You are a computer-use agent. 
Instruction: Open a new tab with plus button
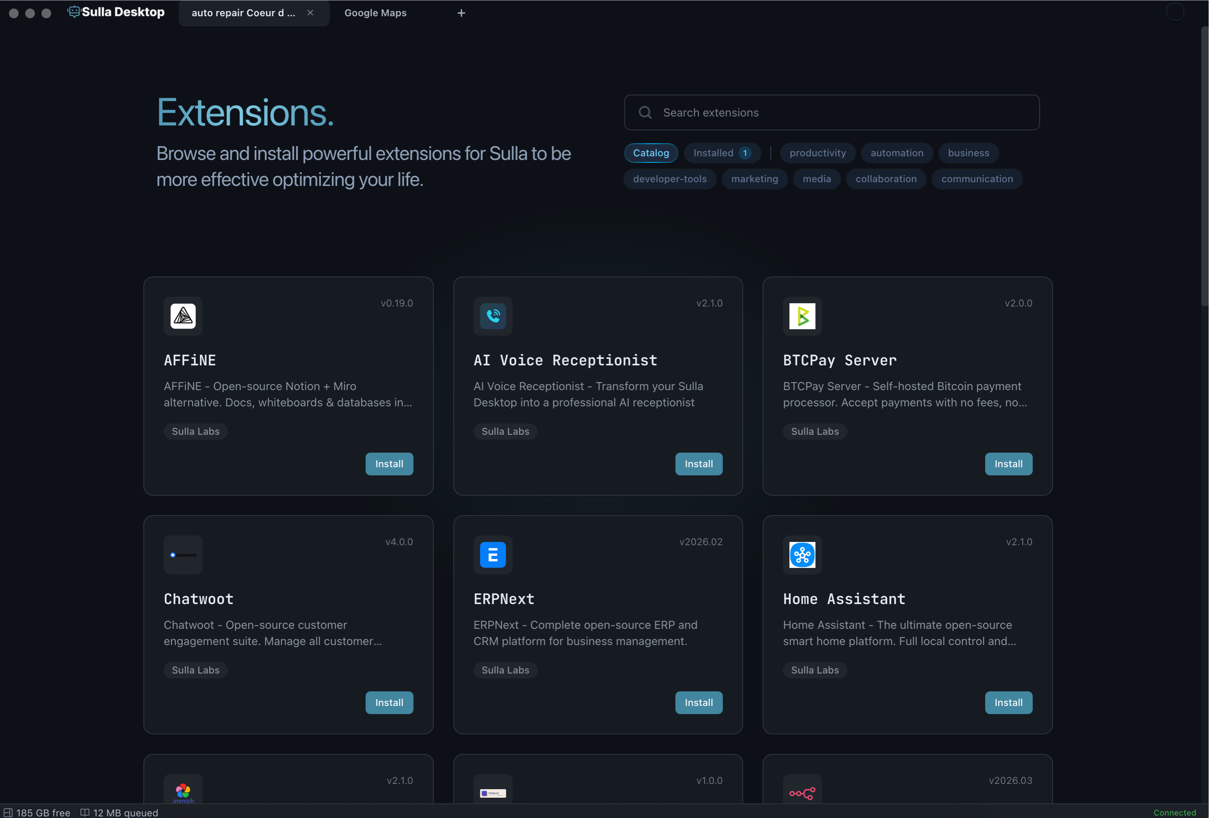pyautogui.click(x=461, y=13)
